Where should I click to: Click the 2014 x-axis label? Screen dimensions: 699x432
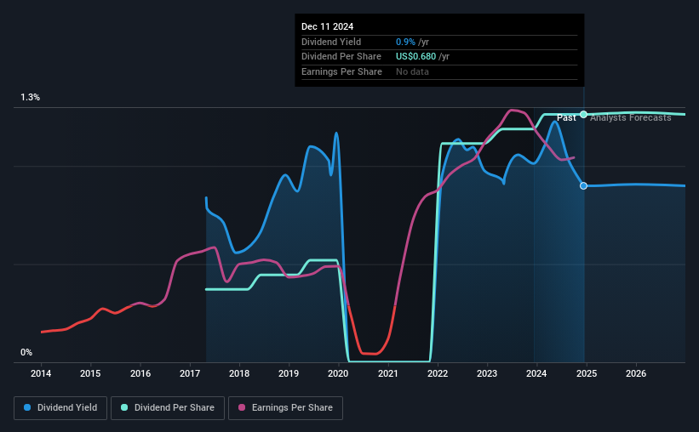click(41, 373)
